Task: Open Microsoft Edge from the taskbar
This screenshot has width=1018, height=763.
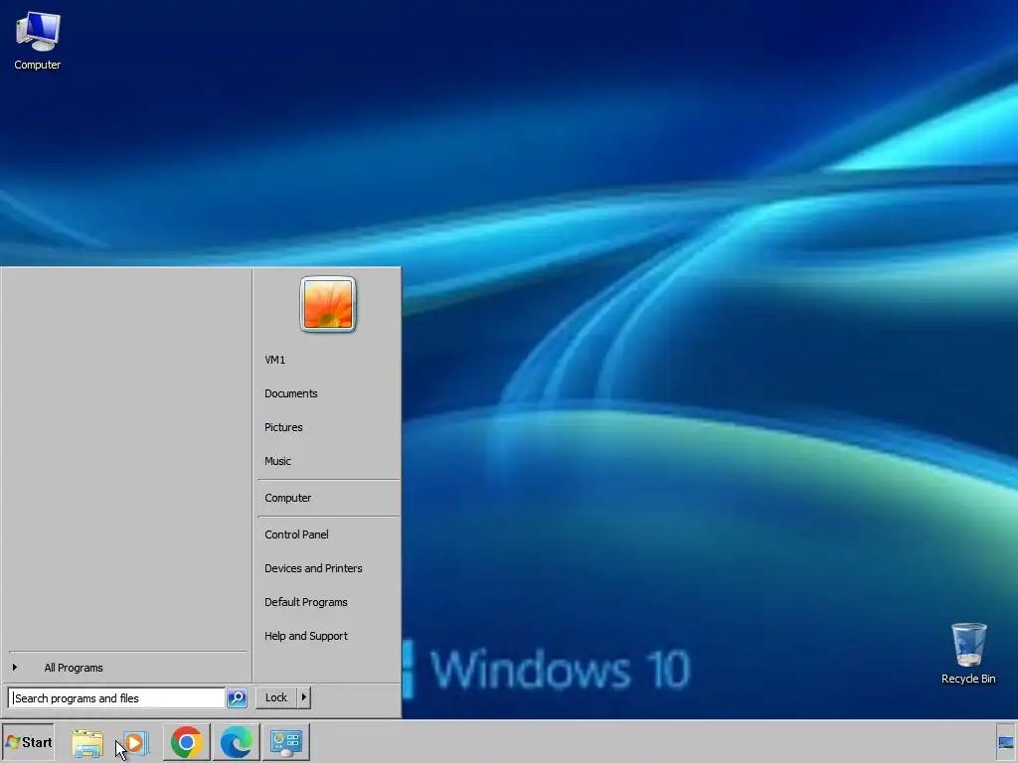Action: (x=236, y=742)
